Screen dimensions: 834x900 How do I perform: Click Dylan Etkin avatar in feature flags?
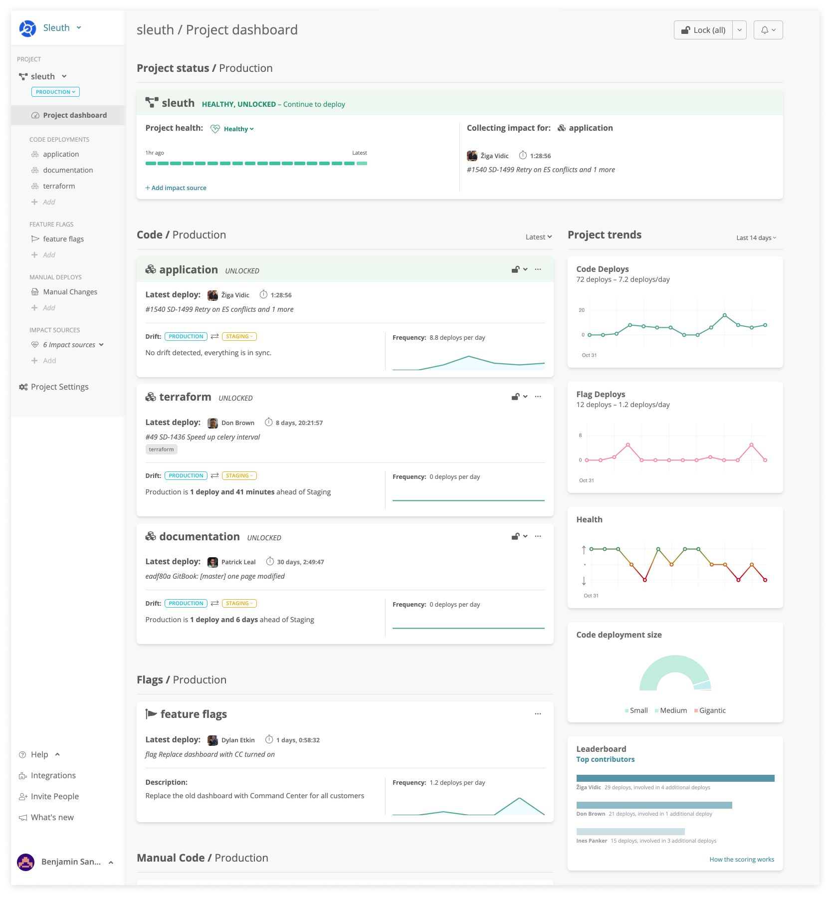click(213, 740)
